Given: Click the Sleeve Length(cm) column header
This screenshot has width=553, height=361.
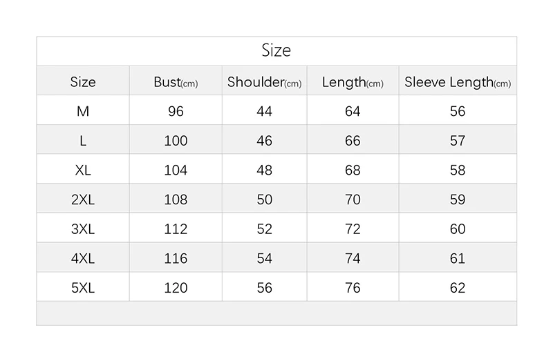Looking at the screenshot, I should coord(458,82).
